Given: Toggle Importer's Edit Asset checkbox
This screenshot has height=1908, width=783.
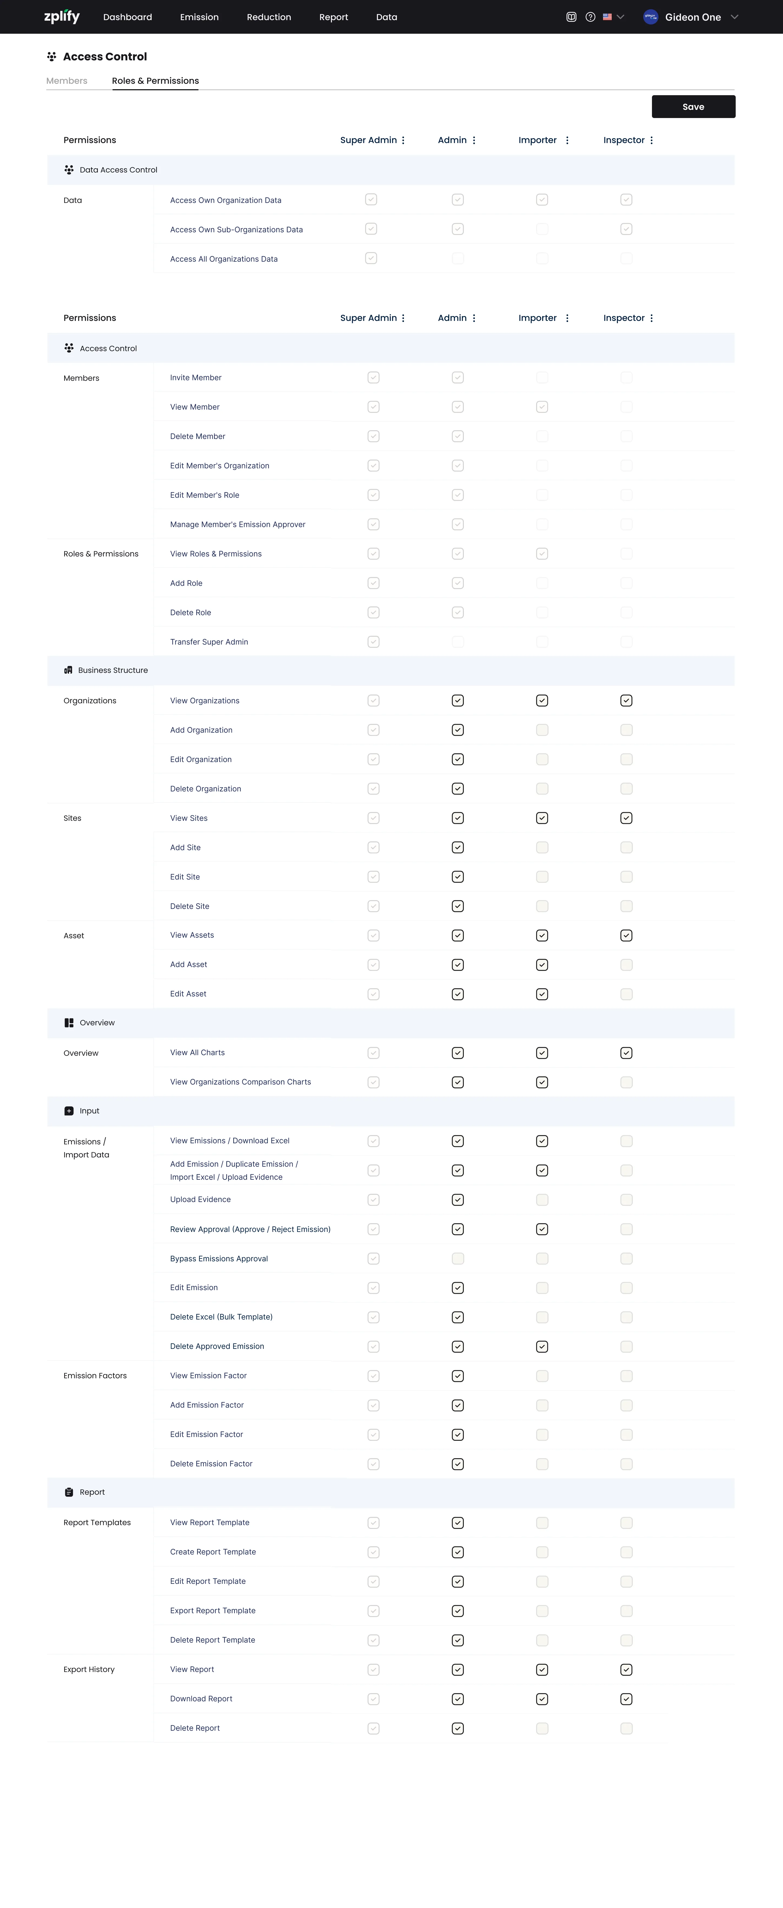Looking at the screenshot, I should click(542, 994).
